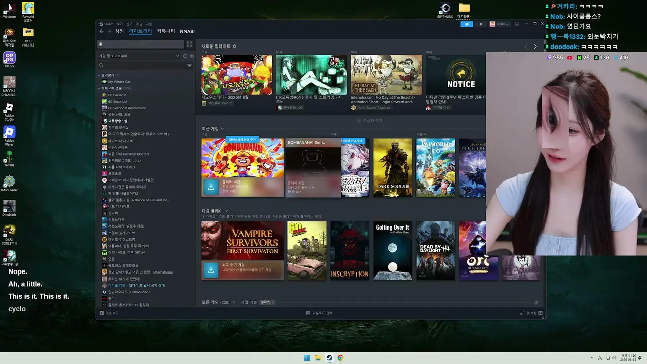
Task: Open Steam from the Windows taskbar
Action: 329,358
